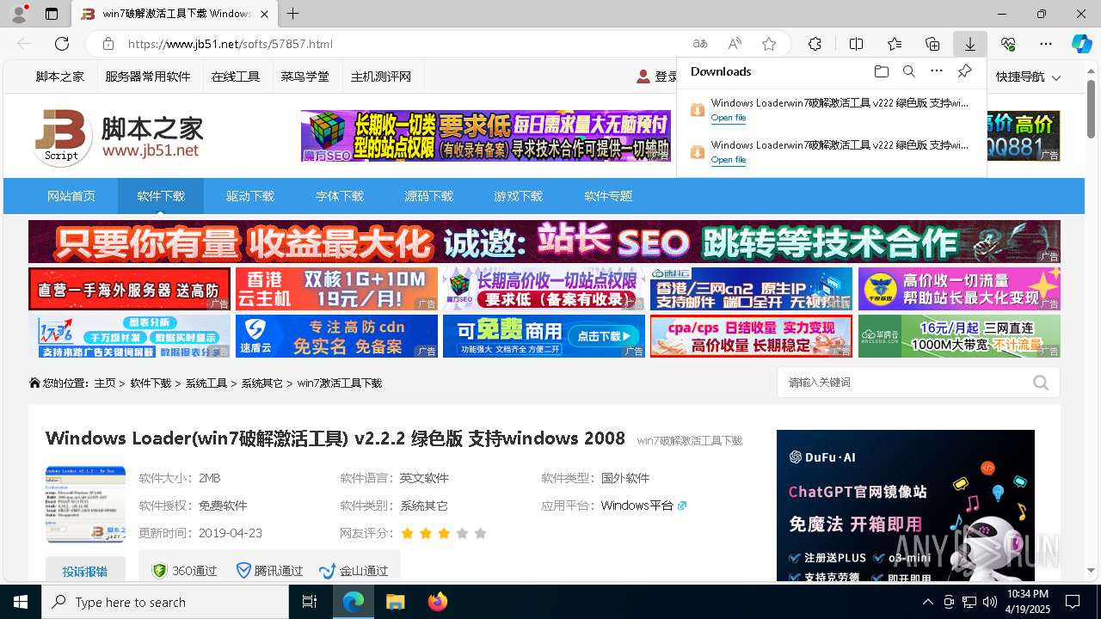The height and width of the screenshot is (619, 1101).
Task: Select the 软件专题 tab
Action: 608,196
